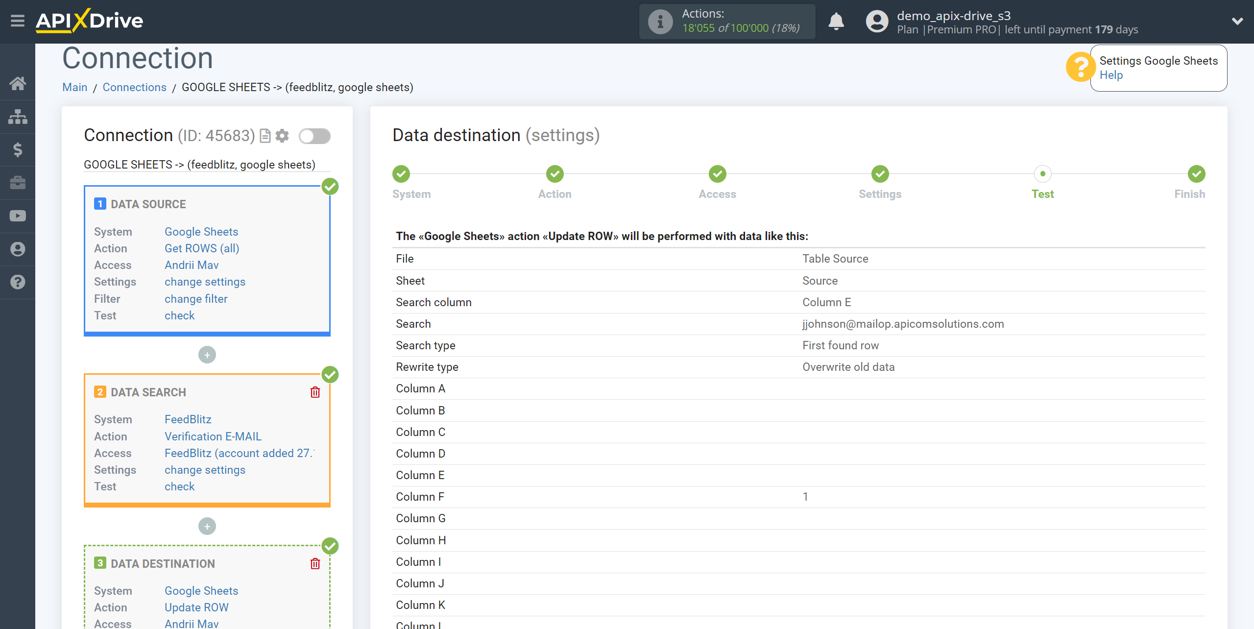Open Update ROW action link
The width and height of the screenshot is (1254, 629).
(196, 607)
